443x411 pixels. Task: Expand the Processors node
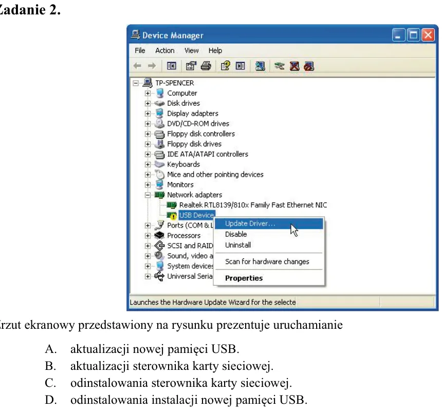click(147, 236)
